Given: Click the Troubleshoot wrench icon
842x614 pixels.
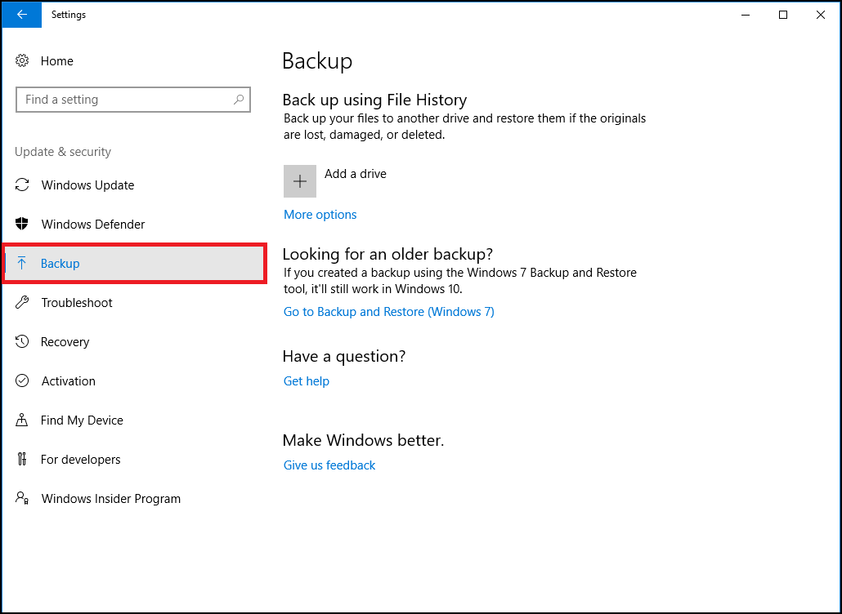Looking at the screenshot, I should pyautogui.click(x=23, y=303).
